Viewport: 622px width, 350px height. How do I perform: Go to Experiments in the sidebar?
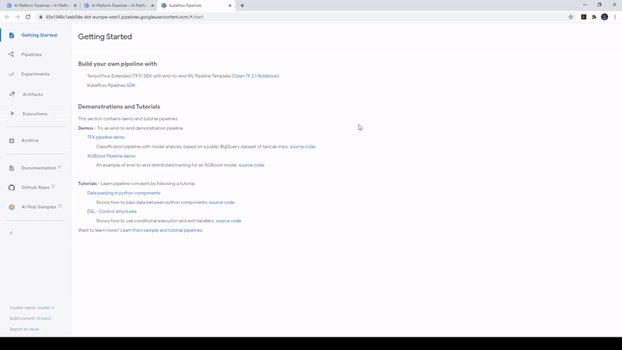coord(35,74)
